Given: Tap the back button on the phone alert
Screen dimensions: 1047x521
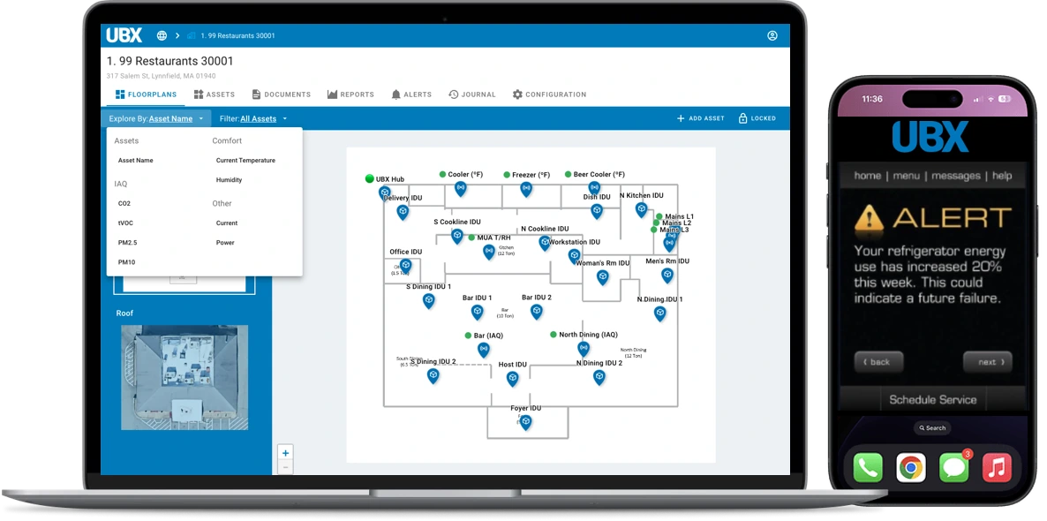Looking at the screenshot, I should click(x=878, y=362).
